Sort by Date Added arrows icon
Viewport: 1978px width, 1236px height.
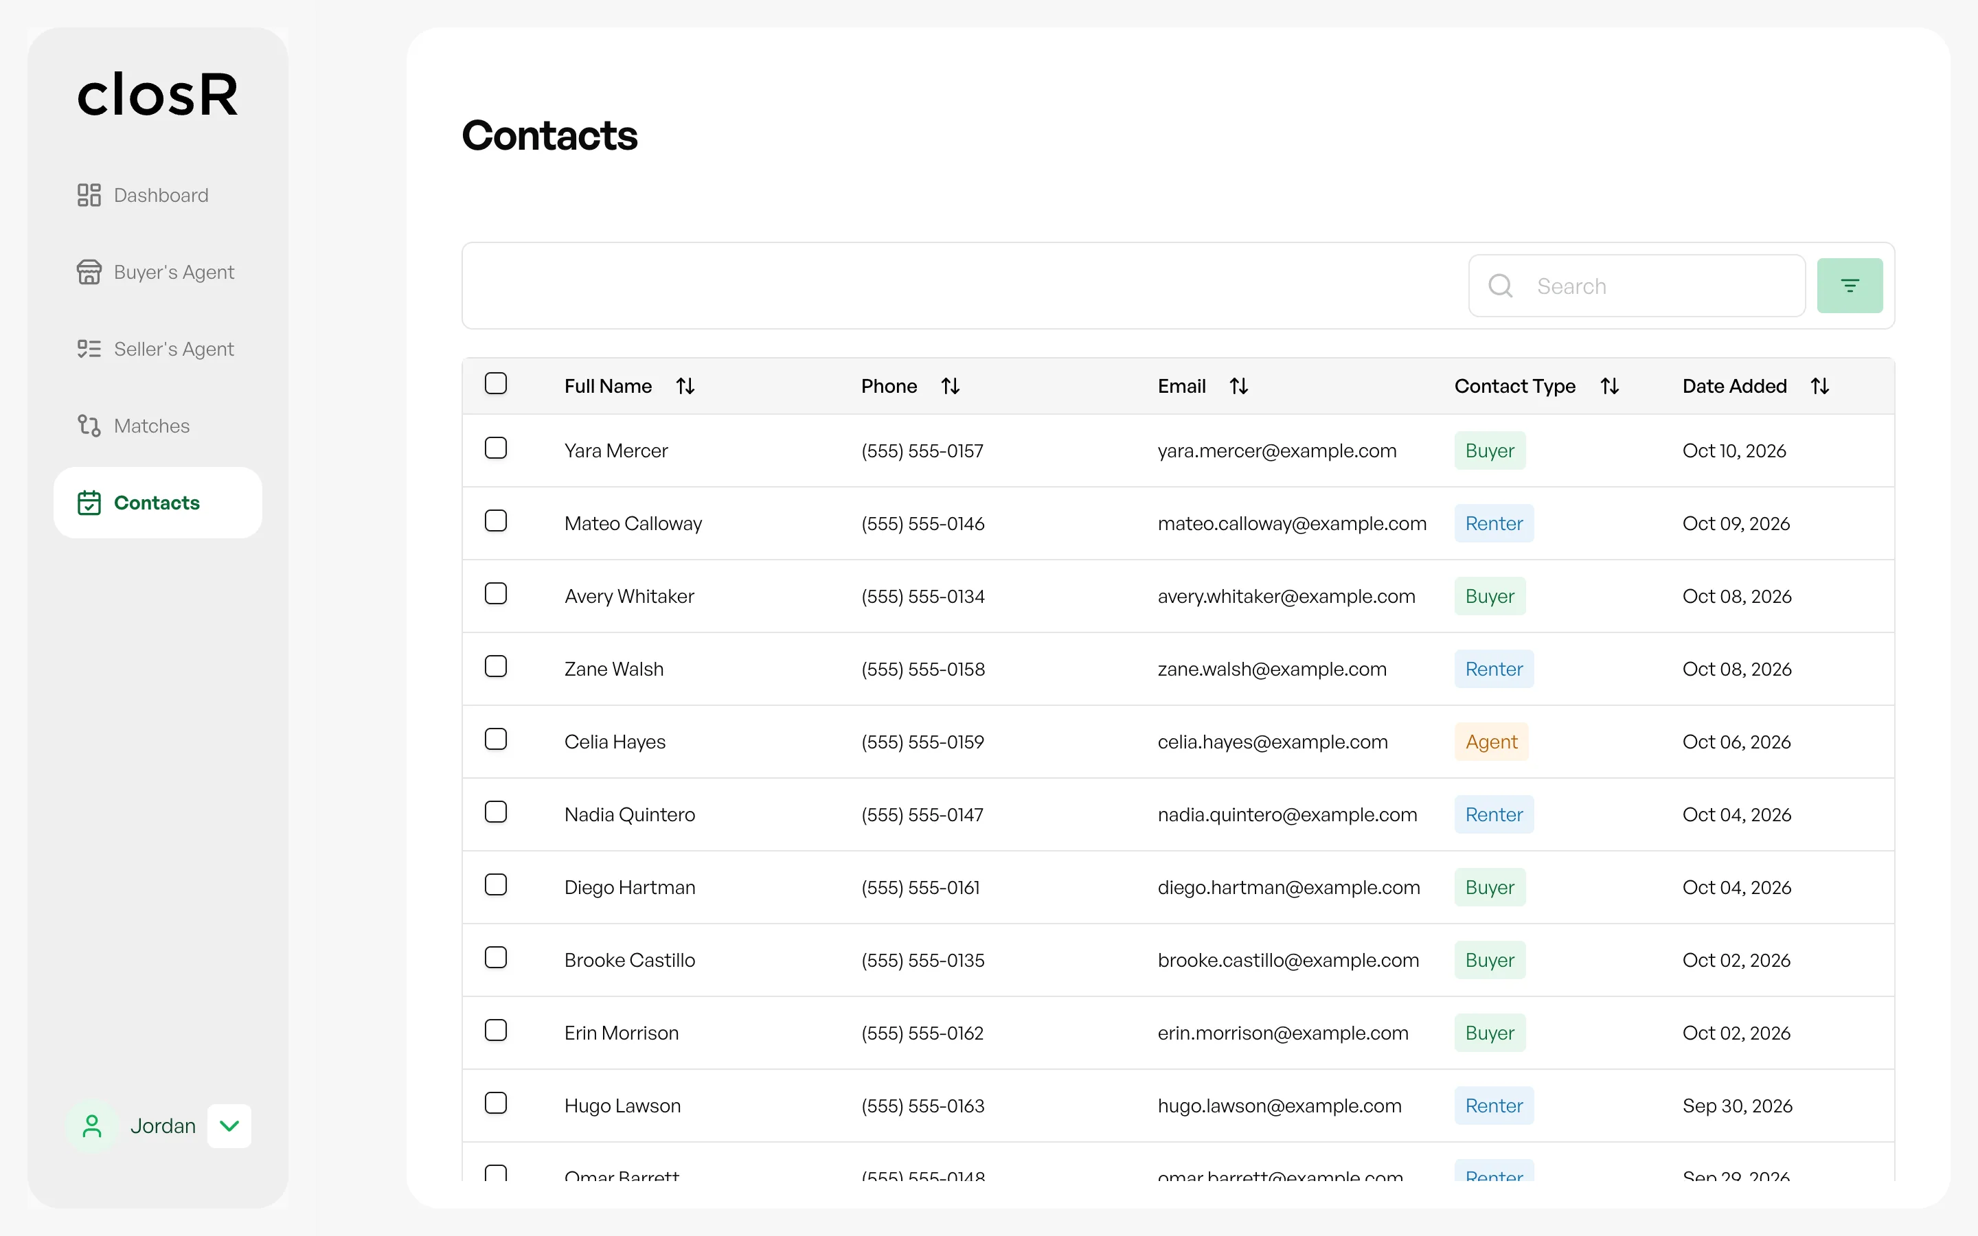pyautogui.click(x=1819, y=386)
